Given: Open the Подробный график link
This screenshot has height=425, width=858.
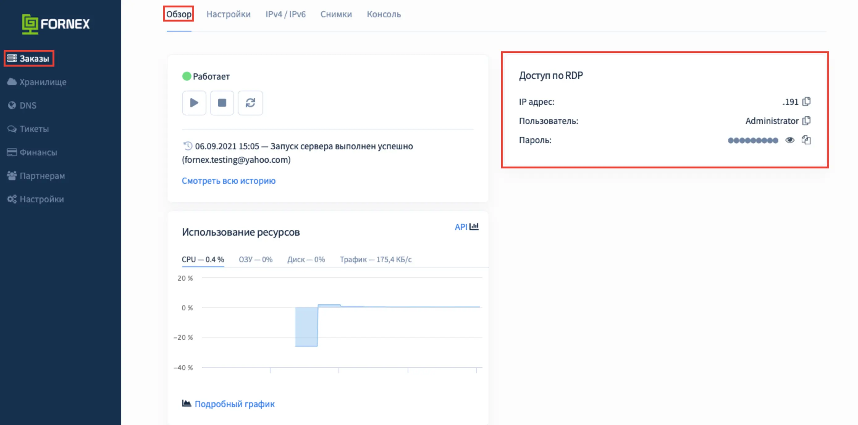Looking at the screenshot, I should click(x=234, y=404).
